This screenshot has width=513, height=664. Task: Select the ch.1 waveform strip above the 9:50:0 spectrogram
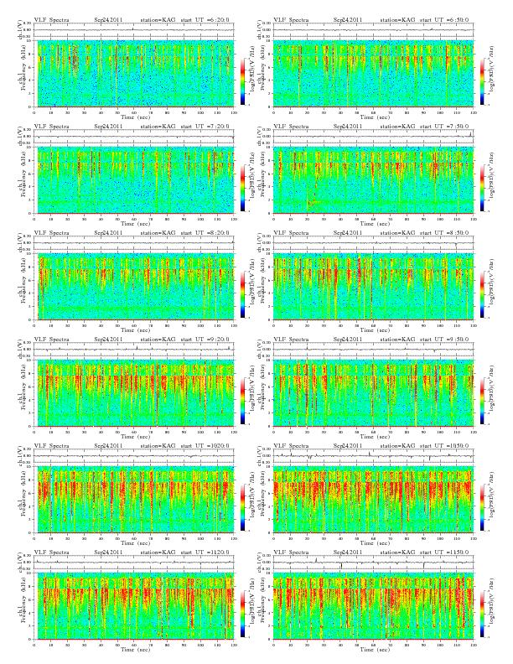373,349
